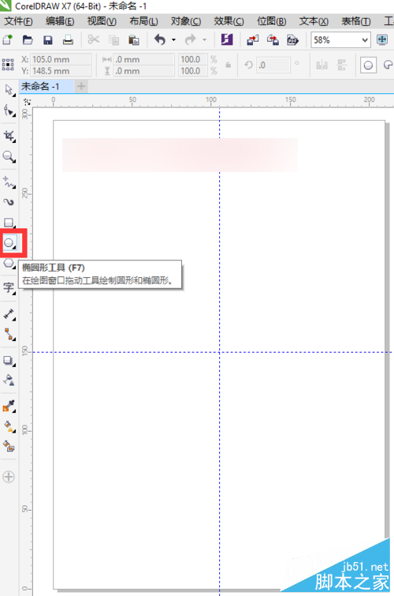Select the Crop tool

pos(9,136)
